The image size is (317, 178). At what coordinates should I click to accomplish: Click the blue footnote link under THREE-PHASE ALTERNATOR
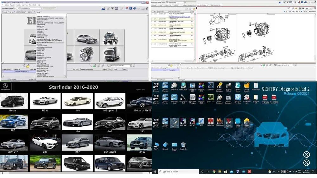point(180,17)
